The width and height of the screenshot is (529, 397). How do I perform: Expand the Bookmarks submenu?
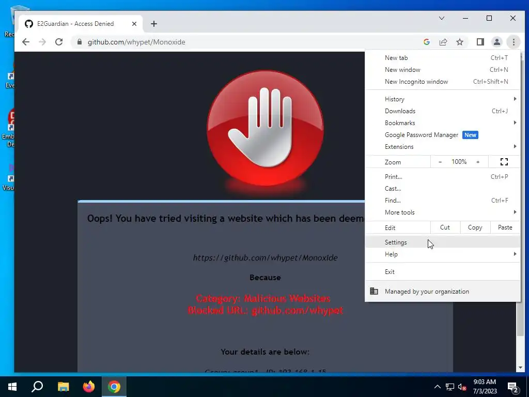[443, 123]
